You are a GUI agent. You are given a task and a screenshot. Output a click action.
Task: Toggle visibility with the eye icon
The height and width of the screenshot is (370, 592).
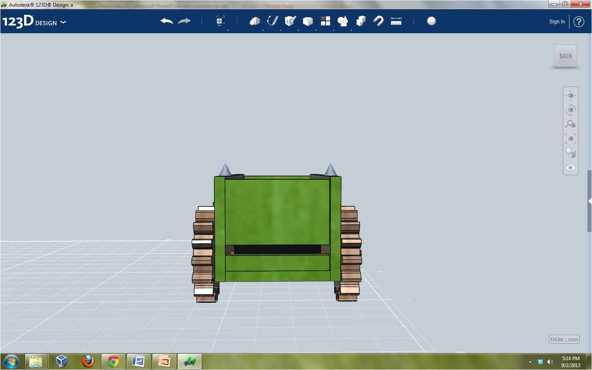pos(571,168)
